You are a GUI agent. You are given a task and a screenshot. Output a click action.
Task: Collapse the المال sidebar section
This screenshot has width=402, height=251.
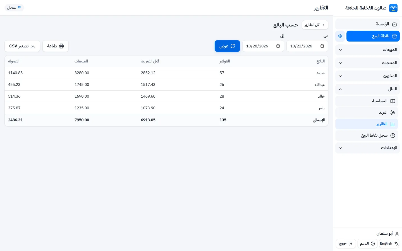click(x=367, y=89)
